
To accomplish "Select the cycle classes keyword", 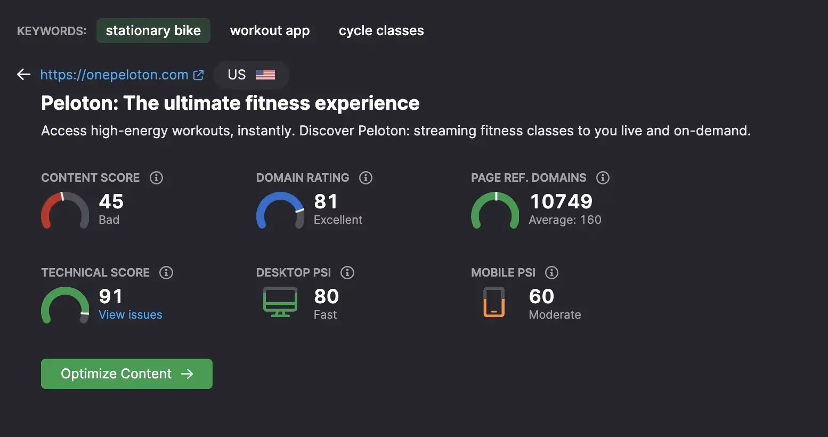I will pos(381,31).
